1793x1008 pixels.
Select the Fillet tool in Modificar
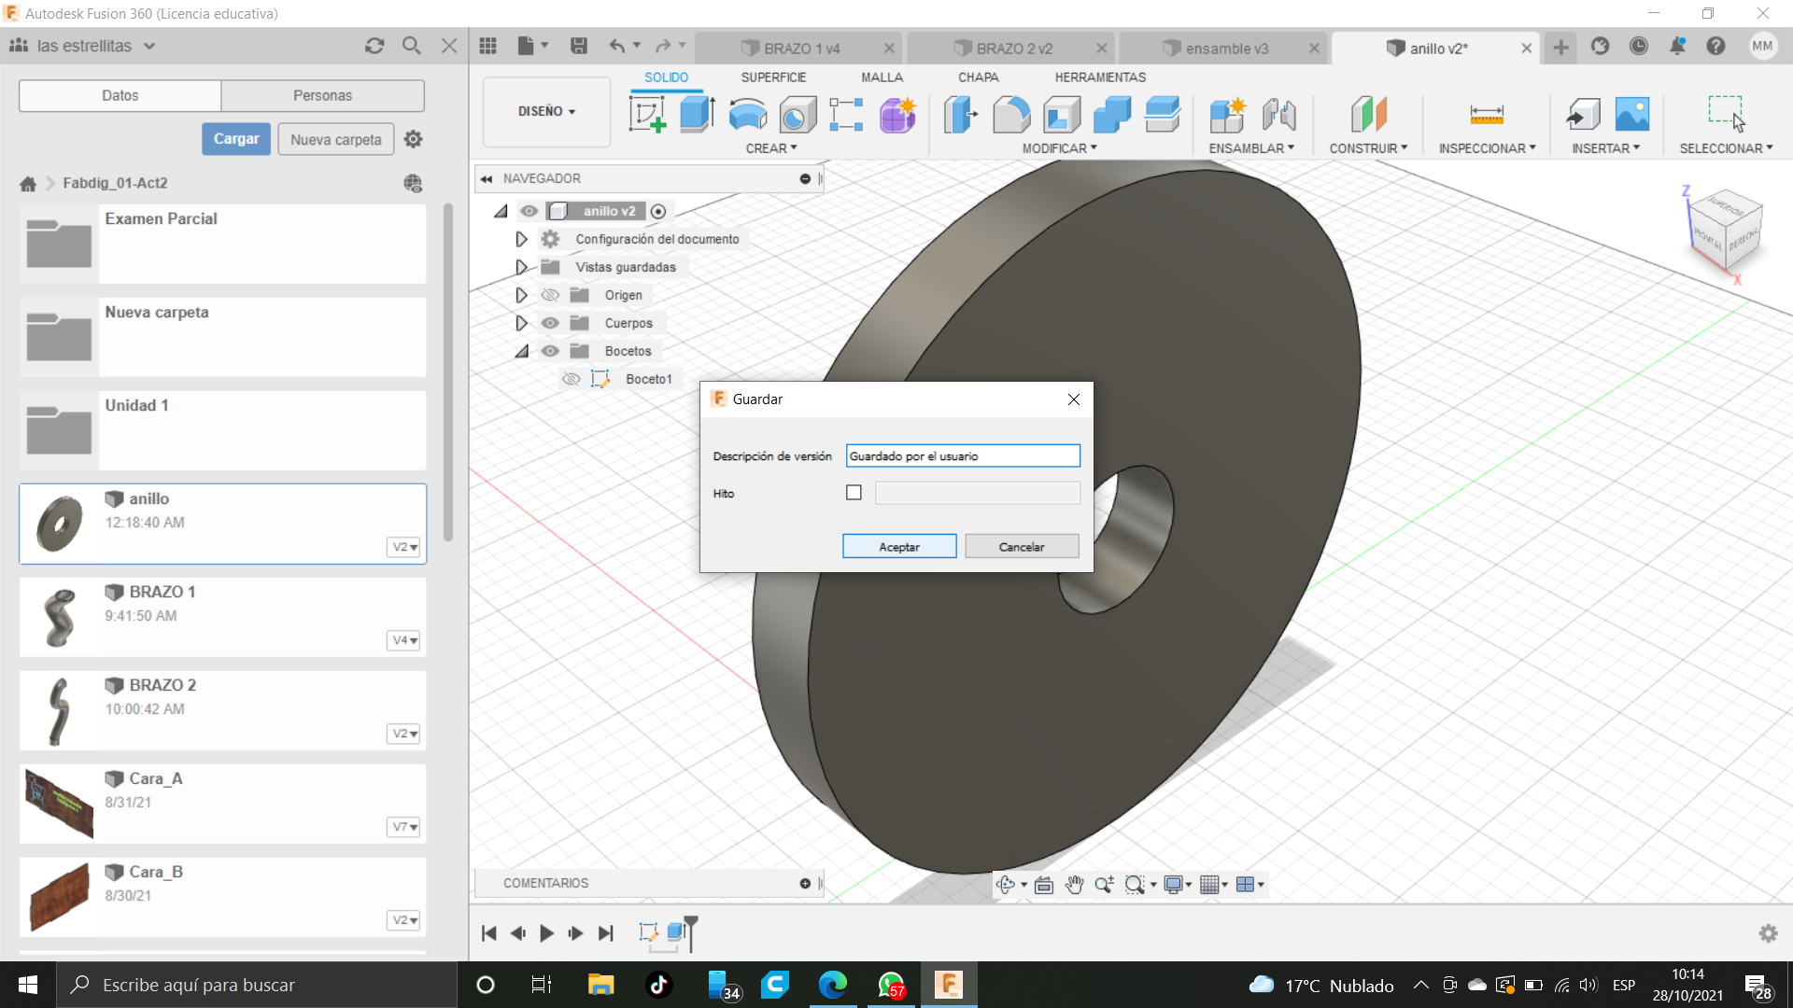click(1011, 115)
